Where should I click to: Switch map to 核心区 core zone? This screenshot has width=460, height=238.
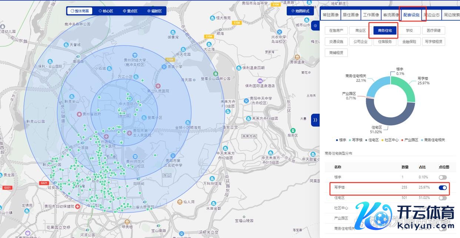tap(106, 11)
